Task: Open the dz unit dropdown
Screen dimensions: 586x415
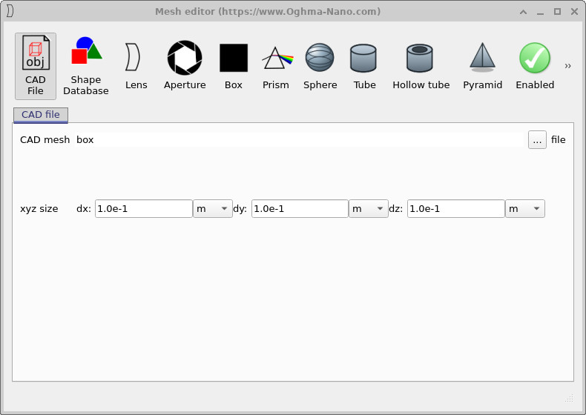Action: [x=525, y=209]
